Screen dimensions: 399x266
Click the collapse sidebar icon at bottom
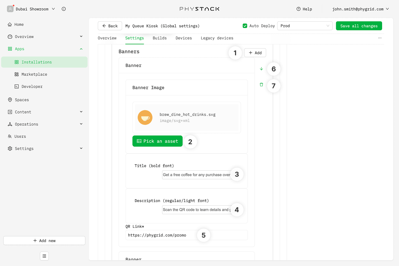click(x=44, y=256)
